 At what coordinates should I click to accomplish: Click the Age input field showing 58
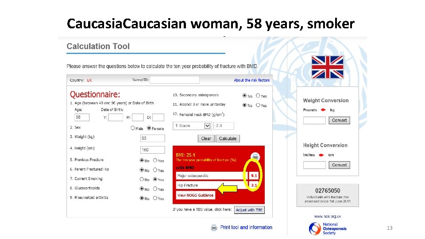pyautogui.click(x=82, y=117)
